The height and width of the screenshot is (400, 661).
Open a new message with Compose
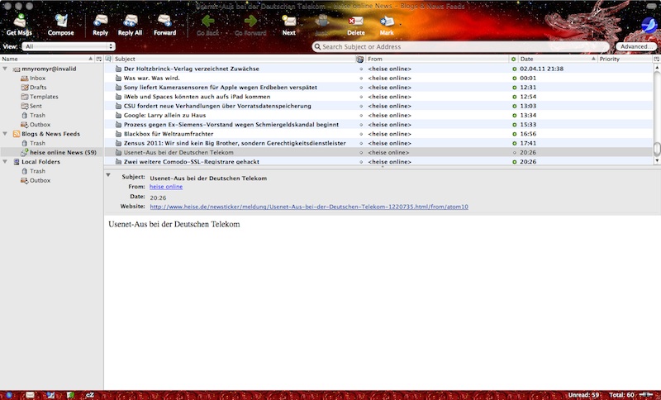tap(60, 24)
